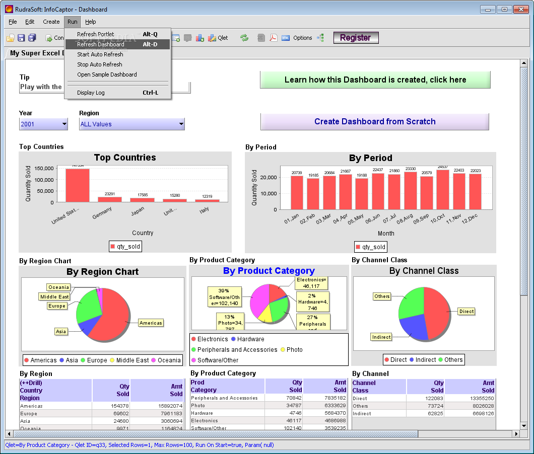Click Americas row in By Region table

(x=101, y=406)
